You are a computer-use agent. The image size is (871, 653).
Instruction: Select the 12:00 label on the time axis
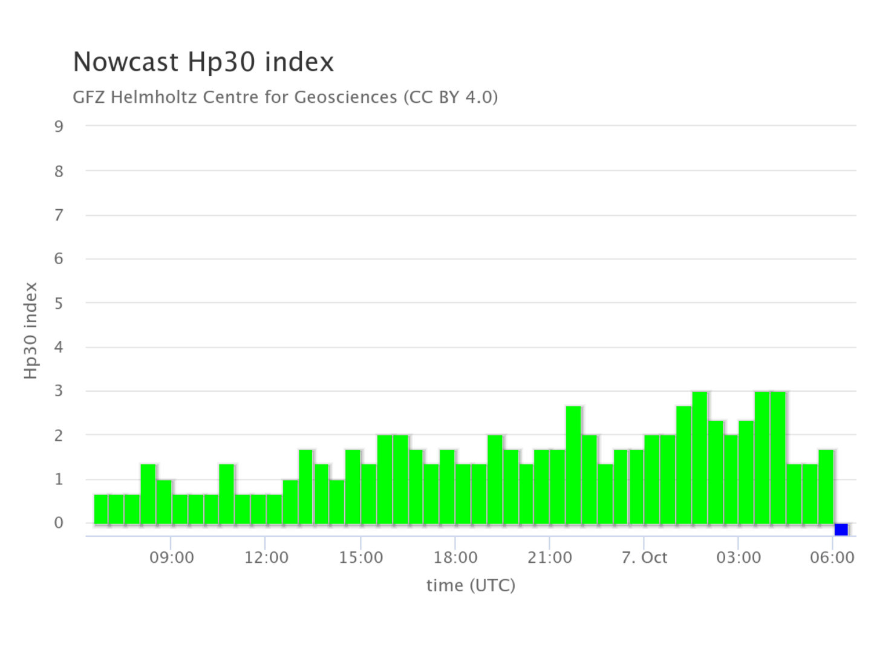pos(266,557)
